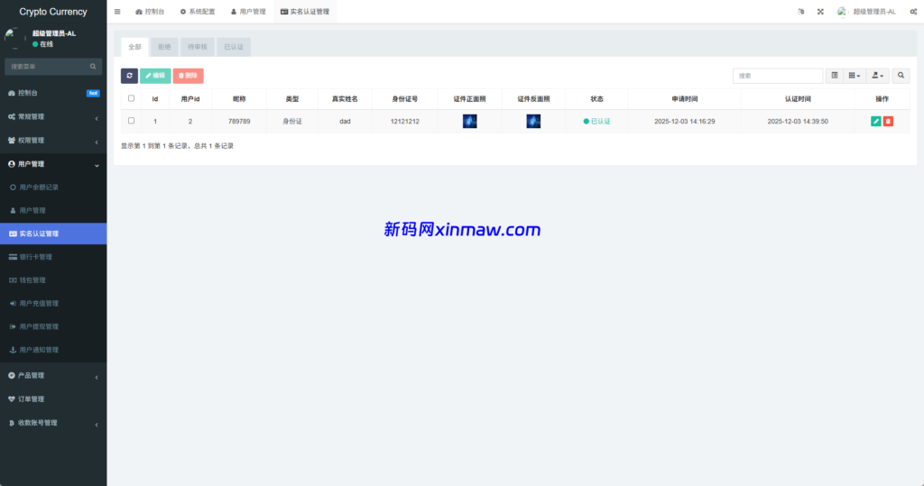Select the header select-all checkbox

tap(132, 98)
